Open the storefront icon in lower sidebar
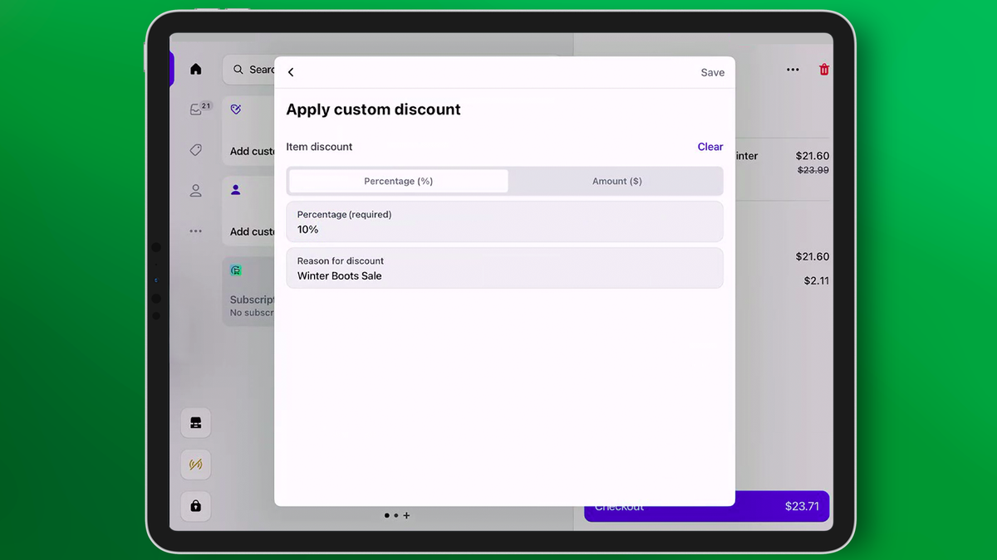Image resolution: width=997 pixels, height=560 pixels. [x=196, y=423]
